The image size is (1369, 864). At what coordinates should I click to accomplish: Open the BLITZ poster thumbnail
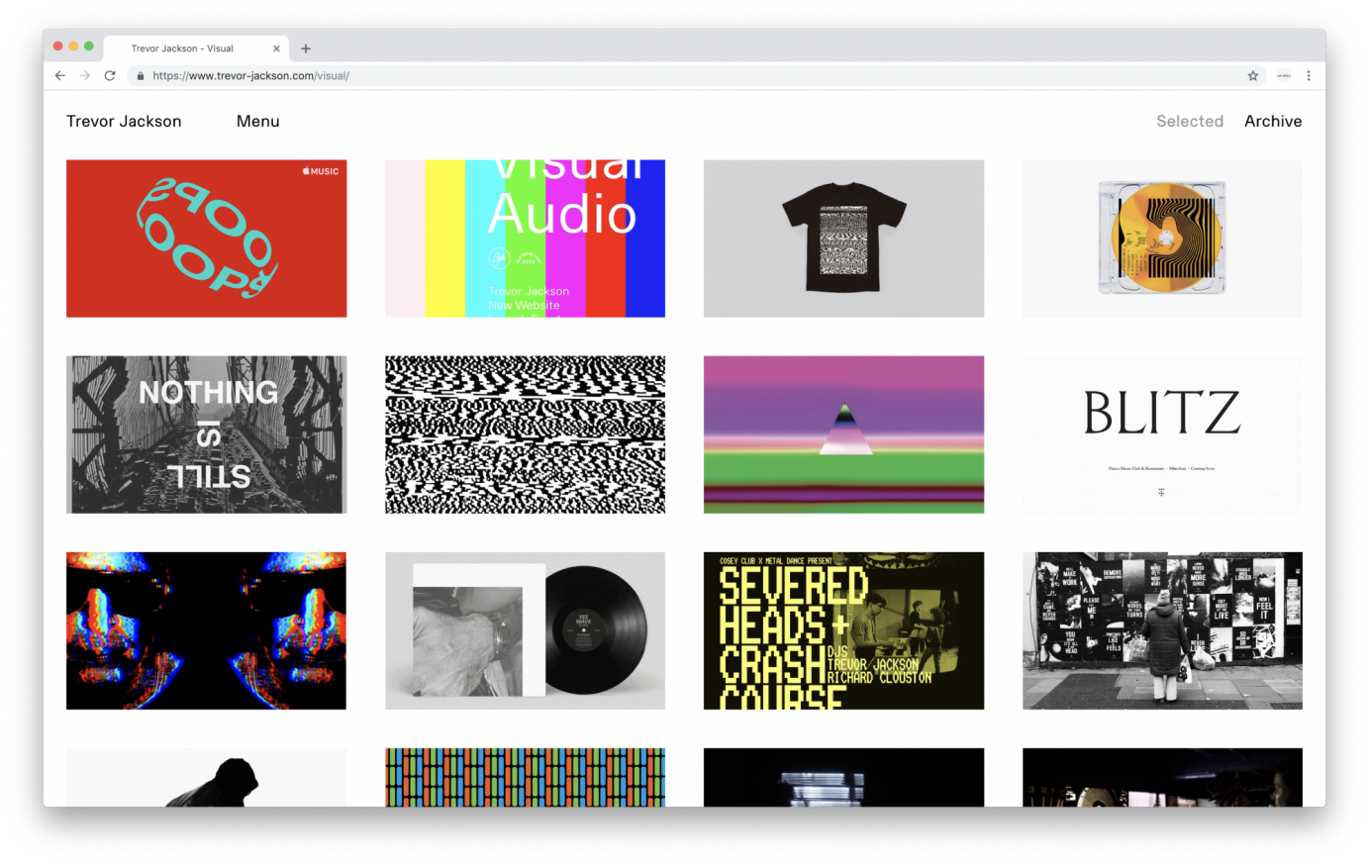pos(1161,433)
